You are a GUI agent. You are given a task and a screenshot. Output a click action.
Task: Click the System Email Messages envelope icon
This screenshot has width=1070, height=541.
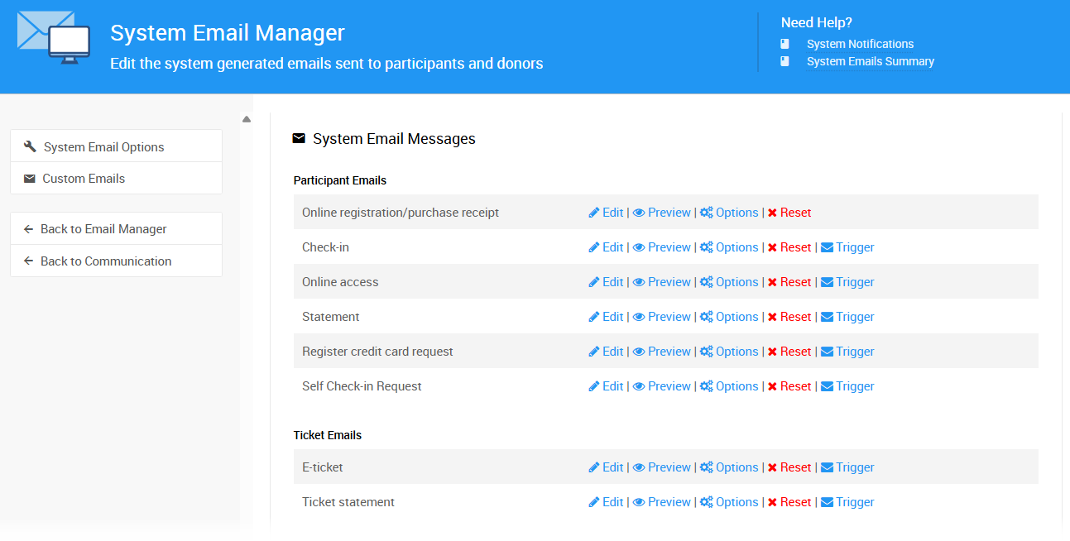click(299, 138)
